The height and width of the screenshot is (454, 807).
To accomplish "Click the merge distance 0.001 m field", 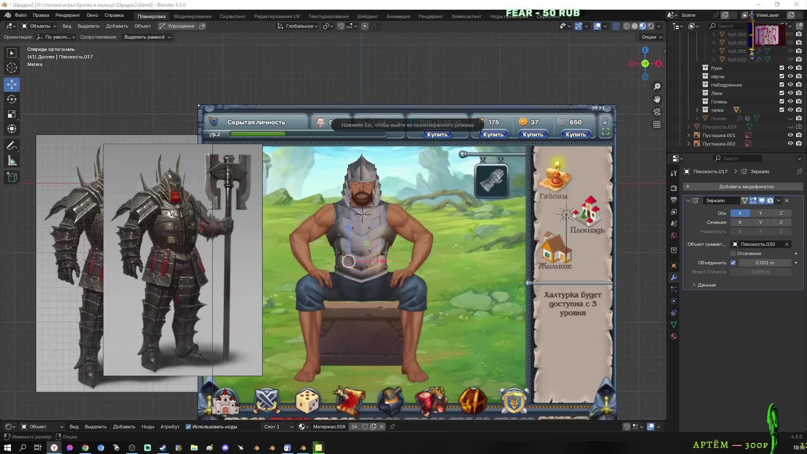I will point(765,263).
